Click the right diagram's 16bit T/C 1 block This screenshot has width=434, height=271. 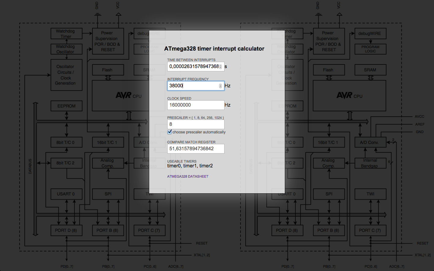(329, 142)
